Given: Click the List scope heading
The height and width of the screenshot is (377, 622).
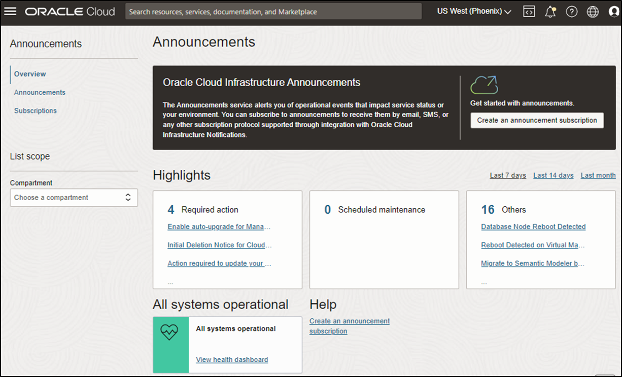Looking at the screenshot, I should 30,157.
